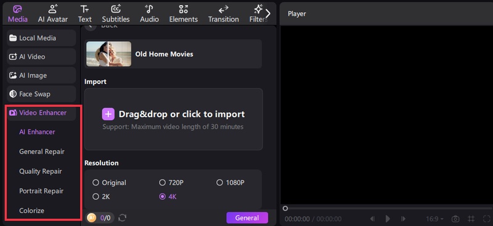Step back one frame in player
Viewport: 493px width, 226px height.
point(372,219)
